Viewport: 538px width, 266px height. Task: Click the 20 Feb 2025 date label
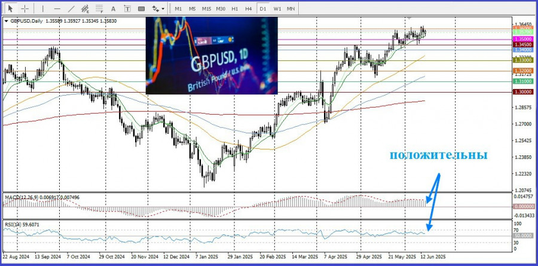pos(273,256)
